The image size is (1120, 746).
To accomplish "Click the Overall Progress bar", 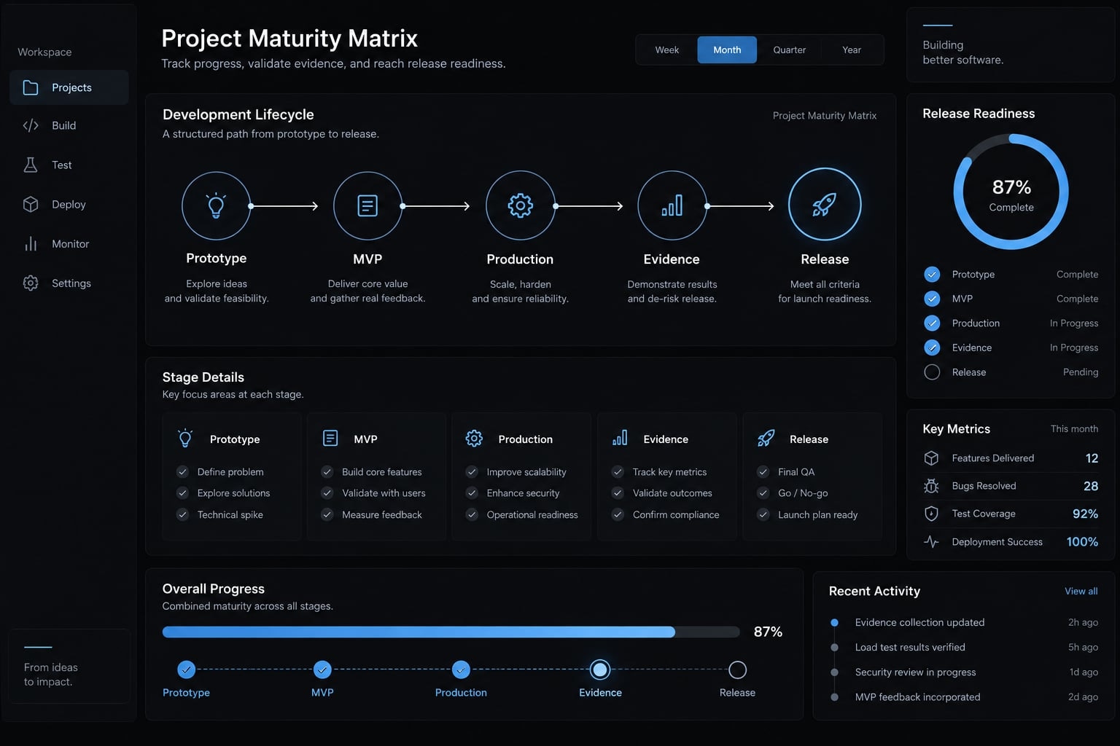I will pyautogui.click(x=451, y=632).
